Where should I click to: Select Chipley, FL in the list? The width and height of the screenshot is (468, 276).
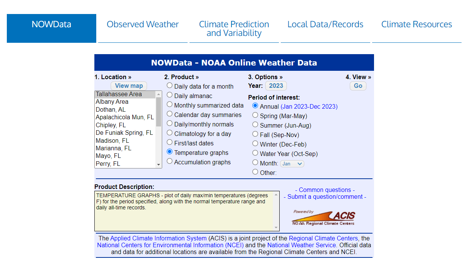click(125, 125)
